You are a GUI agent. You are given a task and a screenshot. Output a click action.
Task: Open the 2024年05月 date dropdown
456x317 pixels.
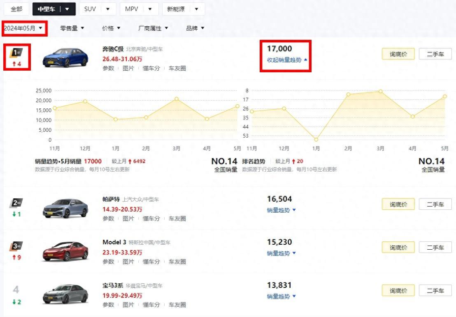pos(23,28)
